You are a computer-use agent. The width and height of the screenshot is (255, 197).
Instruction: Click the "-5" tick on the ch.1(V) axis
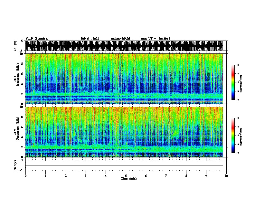click(x=22, y=51)
